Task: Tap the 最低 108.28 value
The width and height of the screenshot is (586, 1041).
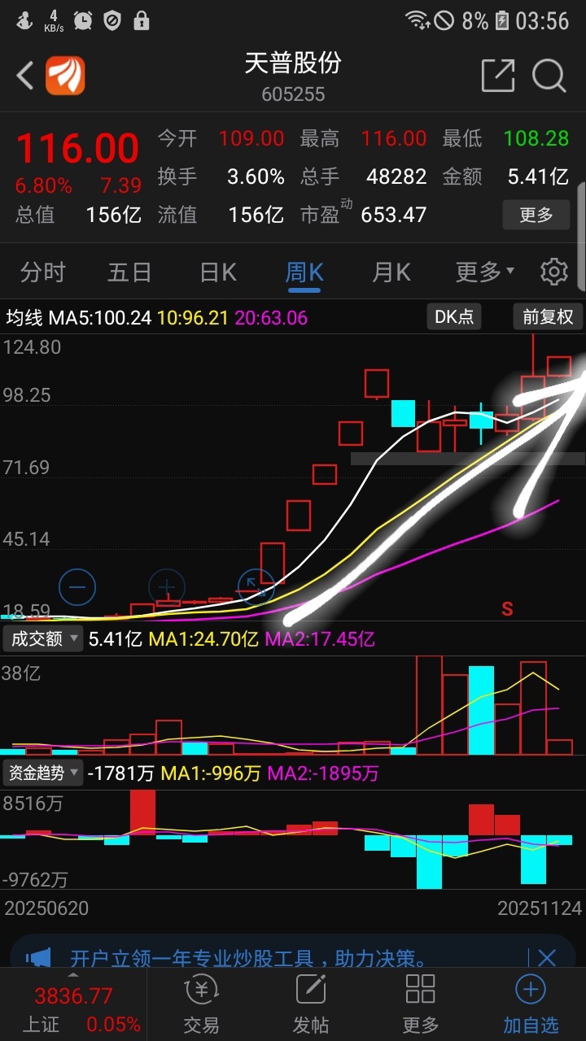Action: tap(536, 138)
